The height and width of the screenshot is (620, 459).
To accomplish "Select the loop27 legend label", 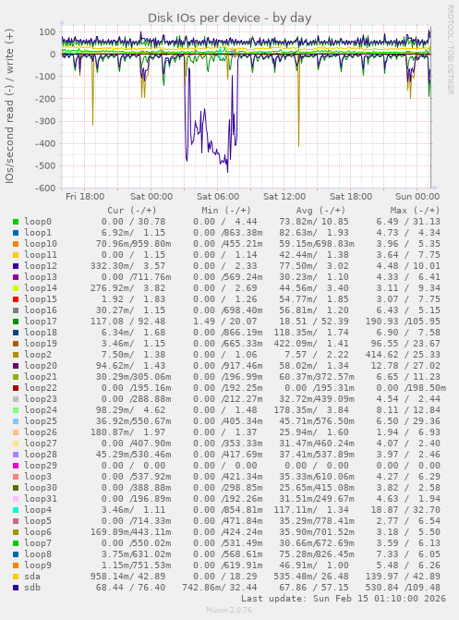I will point(41,443).
